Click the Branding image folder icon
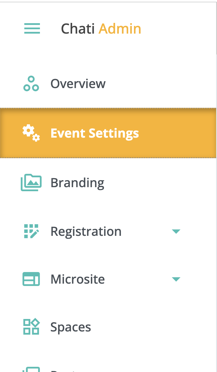This screenshot has width=217, height=372. [31, 183]
